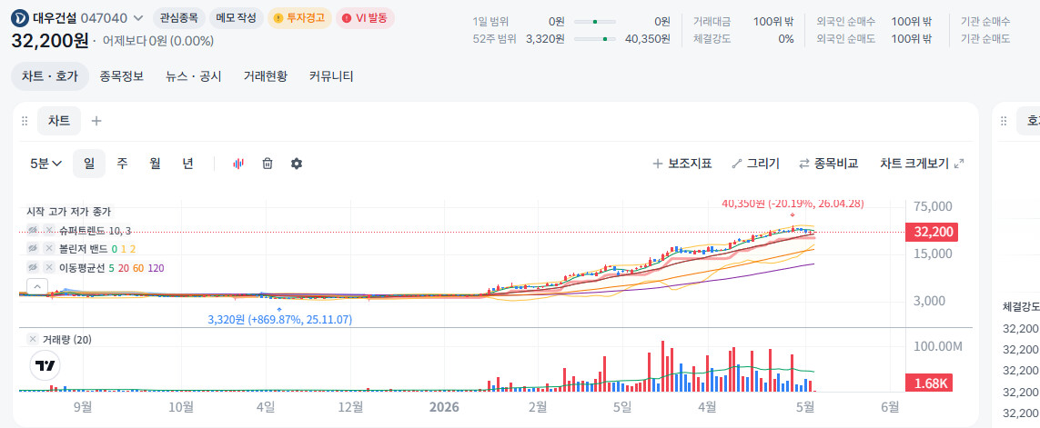Toggle visibility of 슈퍼트렌드 indicator
This screenshot has width=1040, height=428.
pos(32,229)
